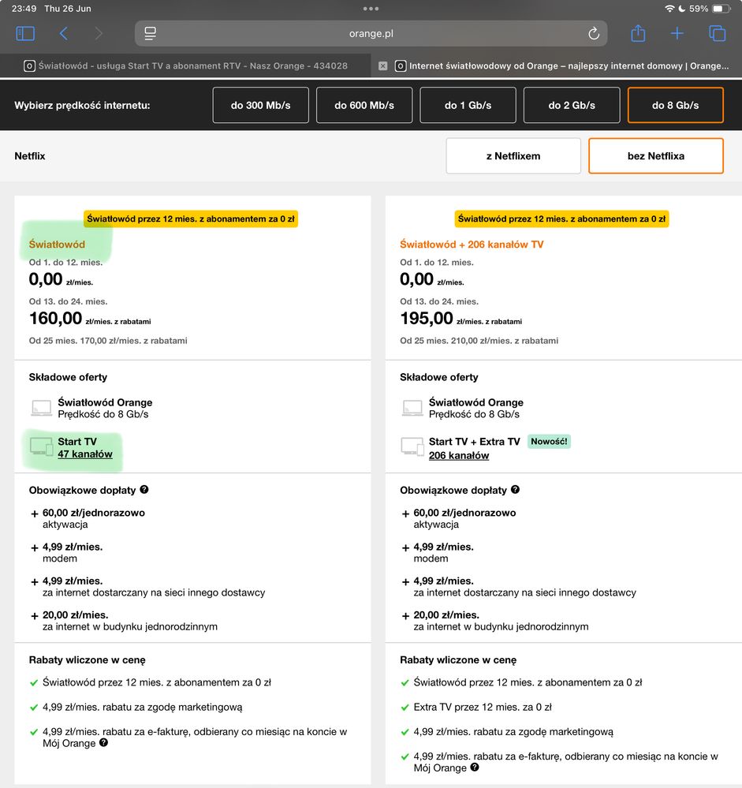
Task: Pick the z Netflixem option
Action: [x=513, y=156]
